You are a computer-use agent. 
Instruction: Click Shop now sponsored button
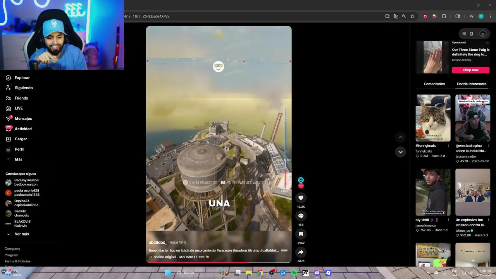point(471,70)
